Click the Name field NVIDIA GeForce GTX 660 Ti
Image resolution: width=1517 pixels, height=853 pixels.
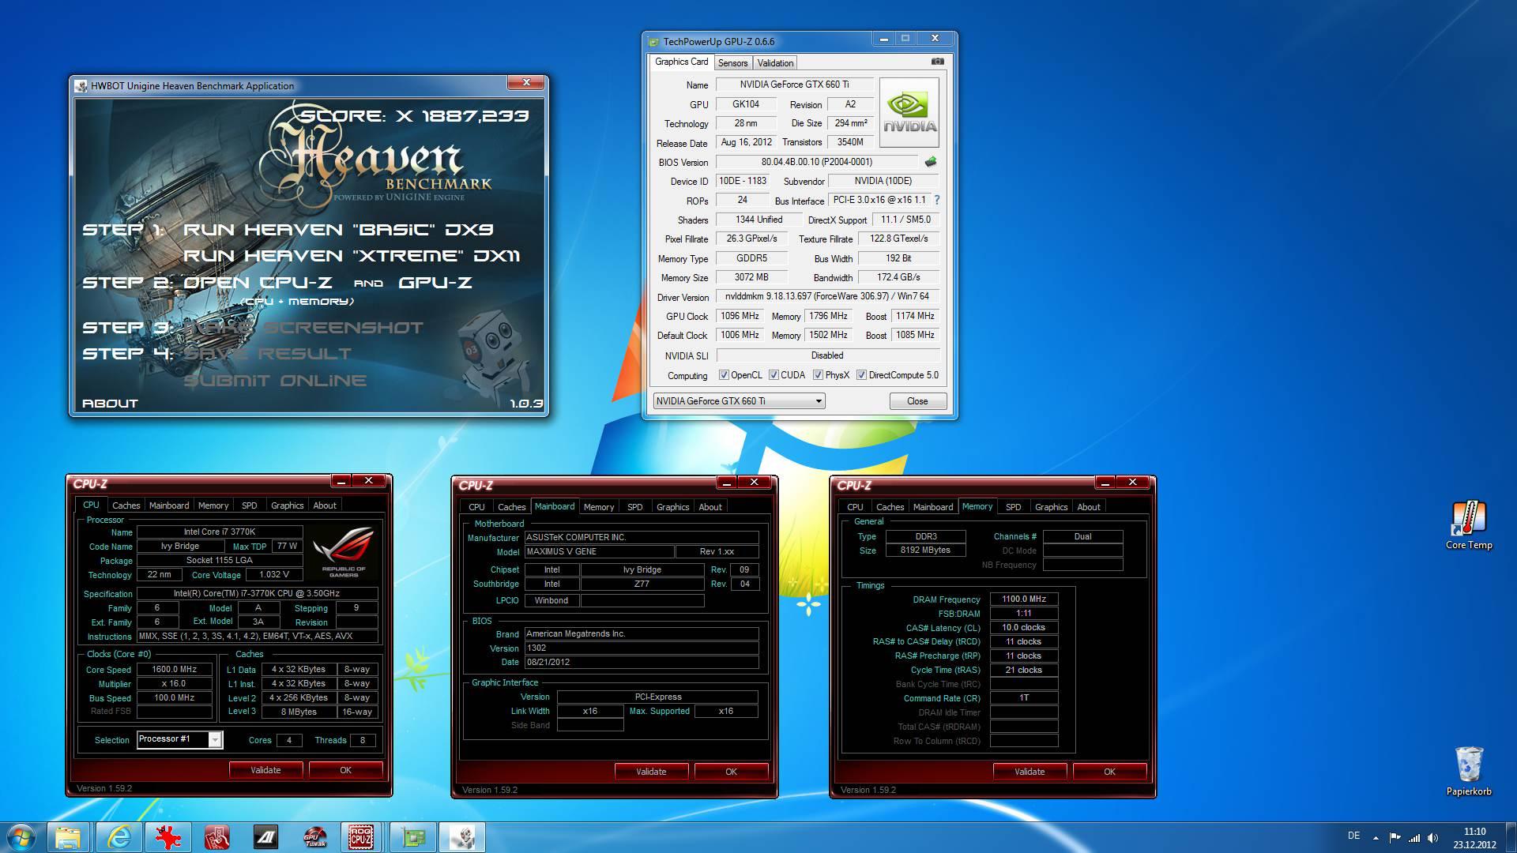[x=794, y=85]
